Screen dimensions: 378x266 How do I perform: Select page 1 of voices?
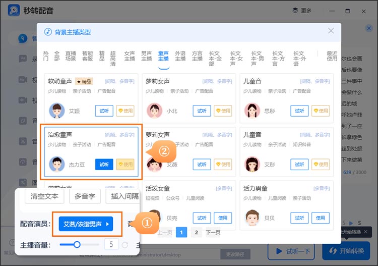pos(181,233)
